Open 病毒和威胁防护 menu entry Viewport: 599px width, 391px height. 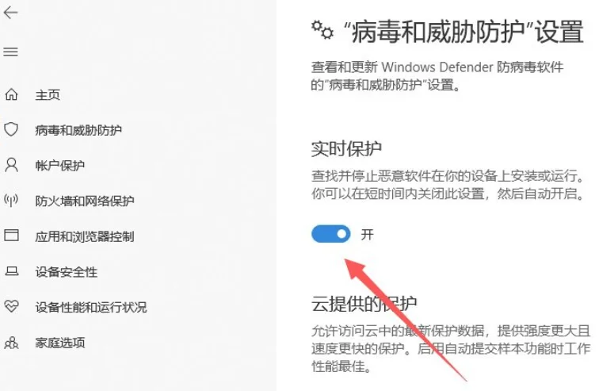[78, 130]
